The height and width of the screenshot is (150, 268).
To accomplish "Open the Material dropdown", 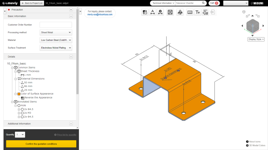I will coord(56,40).
